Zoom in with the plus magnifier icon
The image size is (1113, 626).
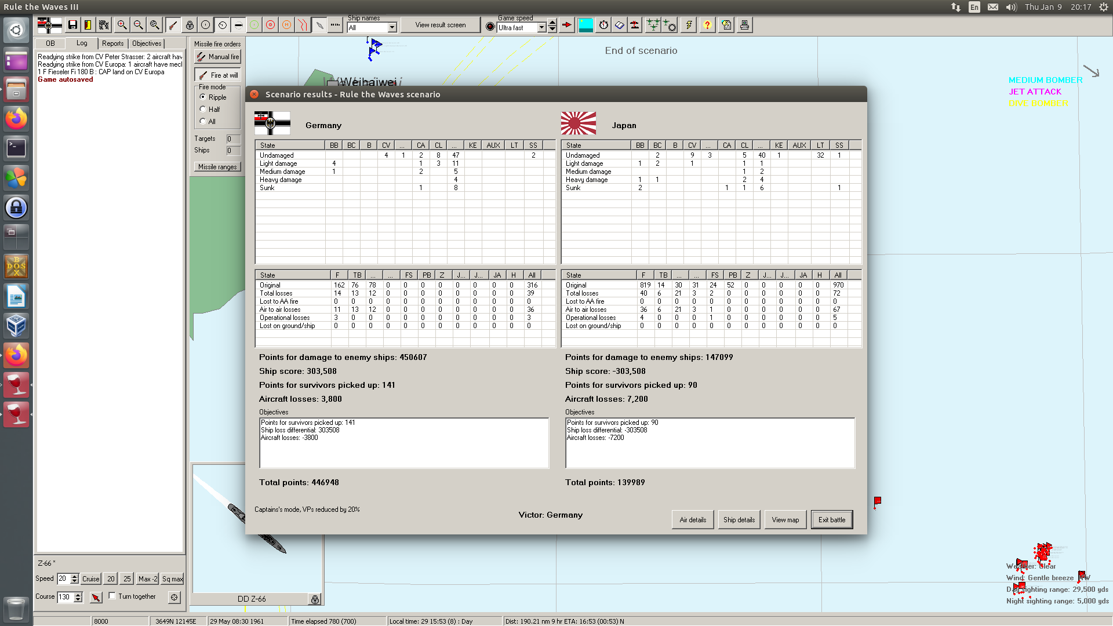[x=122, y=25]
